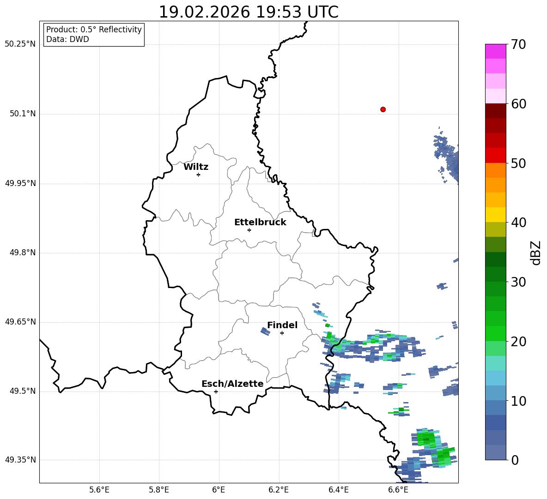This screenshot has height=499, width=547.
Task: Click the title 19.02.2026 19:53 UTC
Action: [249, 12]
